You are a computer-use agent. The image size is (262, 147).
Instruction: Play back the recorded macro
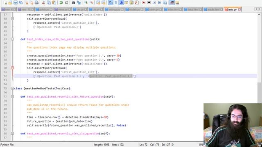154,2
